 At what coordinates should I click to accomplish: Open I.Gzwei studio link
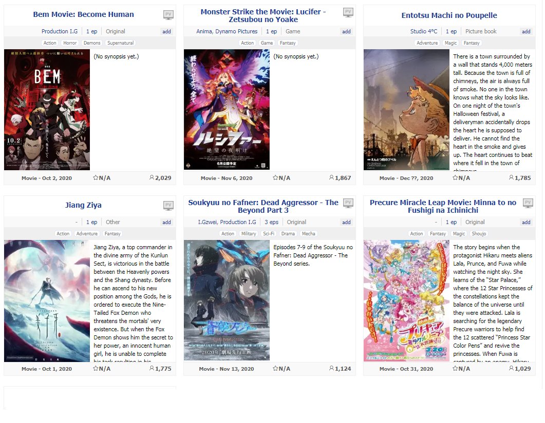(208, 222)
